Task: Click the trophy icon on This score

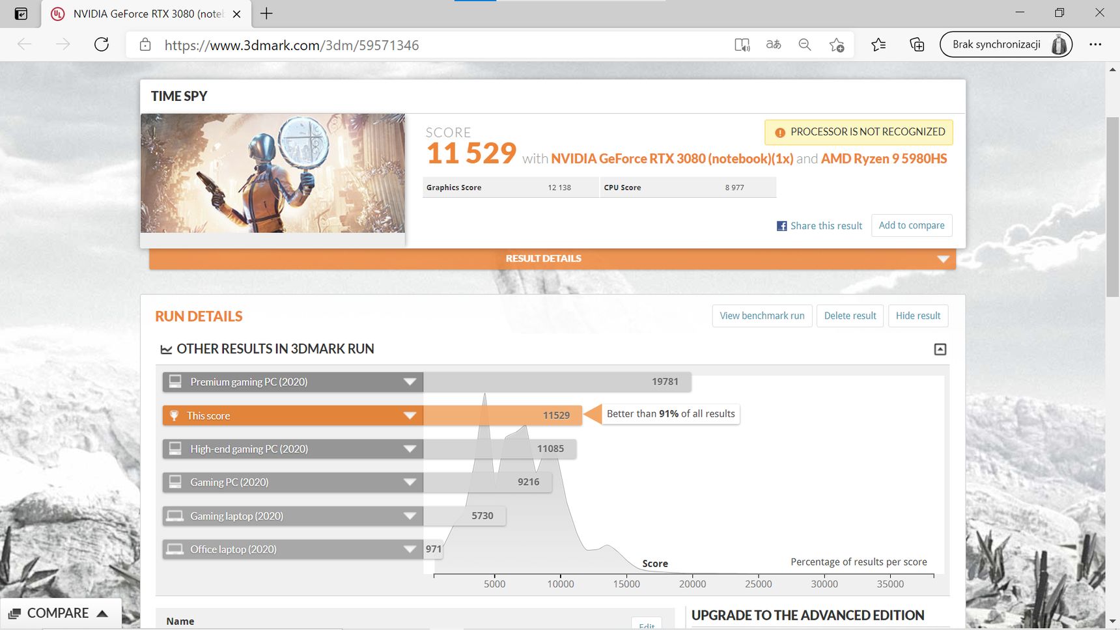Action: point(174,415)
